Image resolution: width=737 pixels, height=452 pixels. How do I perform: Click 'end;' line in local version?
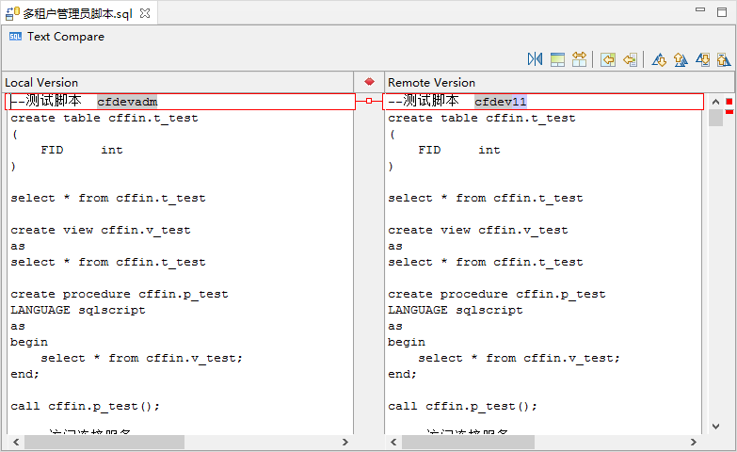click(24, 374)
